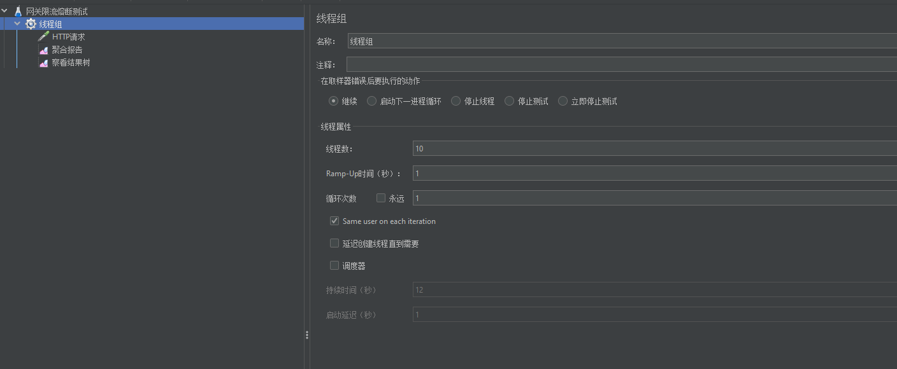This screenshot has width=897, height=369.
Task: Choose the 停止测试 radio option
Action: tap(509, 101)
